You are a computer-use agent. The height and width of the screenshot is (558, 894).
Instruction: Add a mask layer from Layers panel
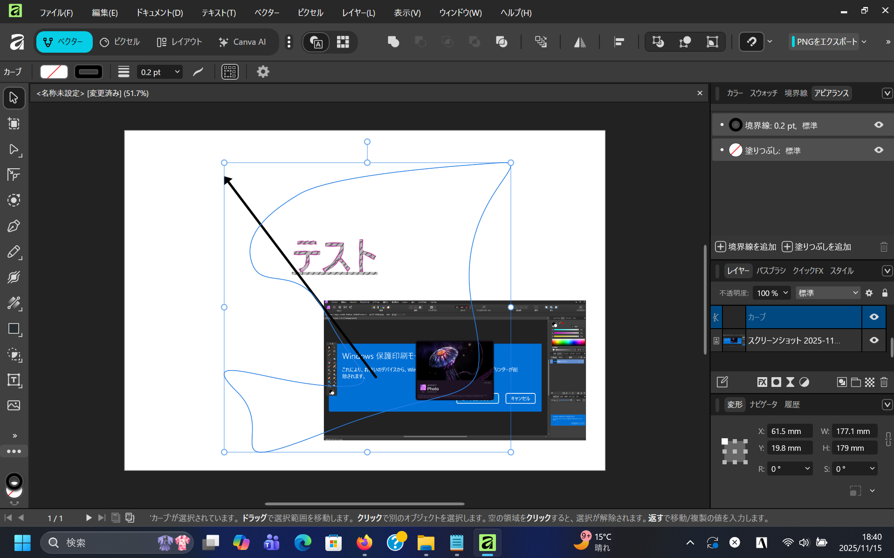pos(776,382)
